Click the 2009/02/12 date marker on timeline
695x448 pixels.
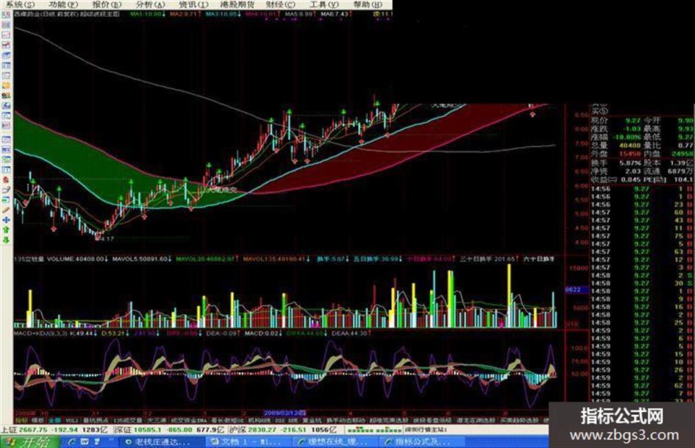pyautogui.click(x=285, y=413)
